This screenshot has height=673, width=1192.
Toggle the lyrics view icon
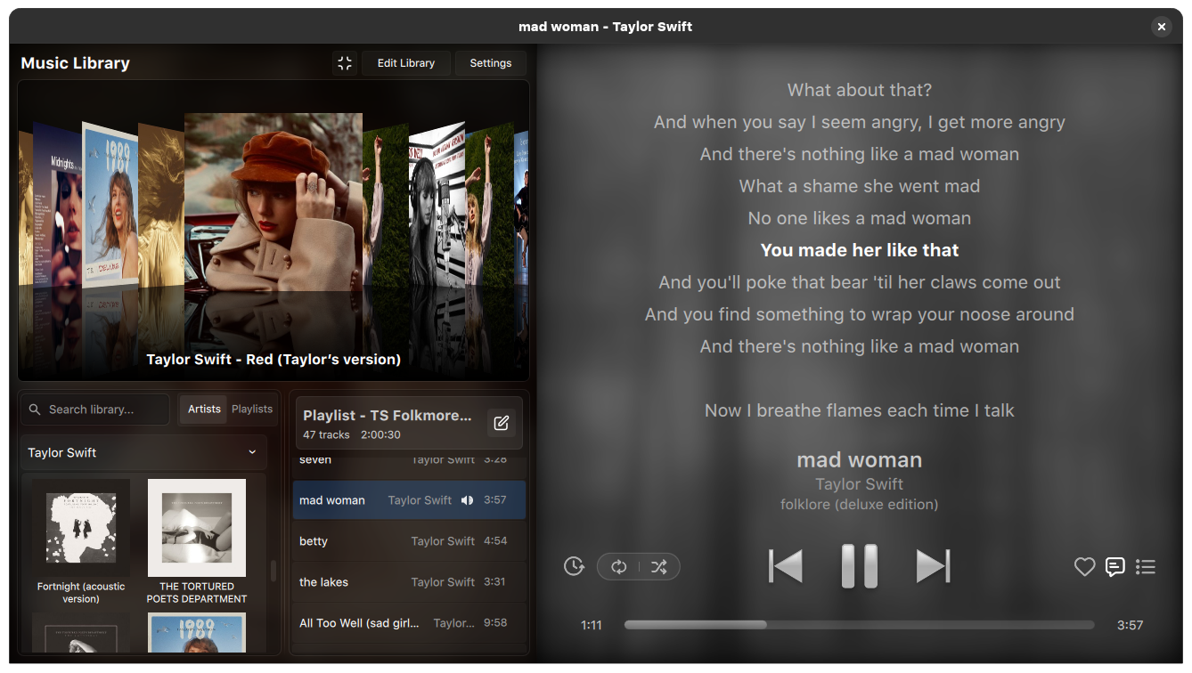pyautogui.click(x=1115, y=567)
